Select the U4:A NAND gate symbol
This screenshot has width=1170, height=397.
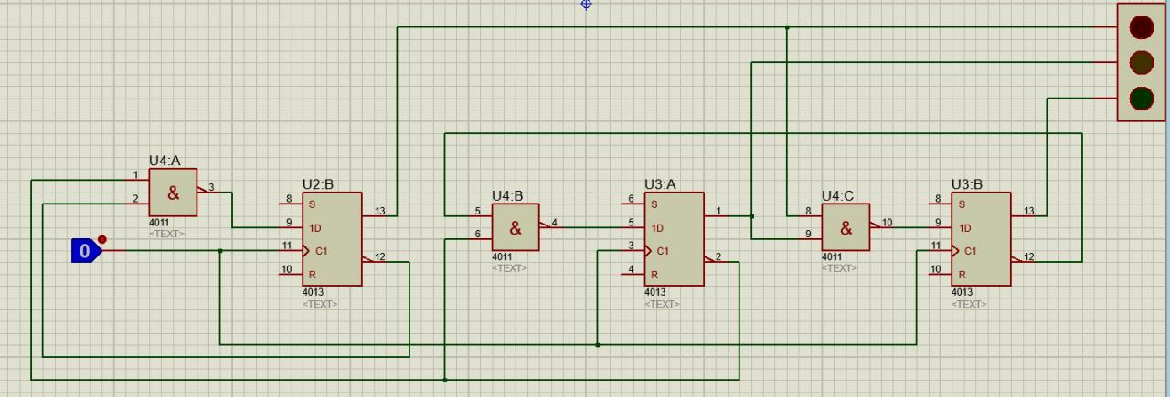173,193
